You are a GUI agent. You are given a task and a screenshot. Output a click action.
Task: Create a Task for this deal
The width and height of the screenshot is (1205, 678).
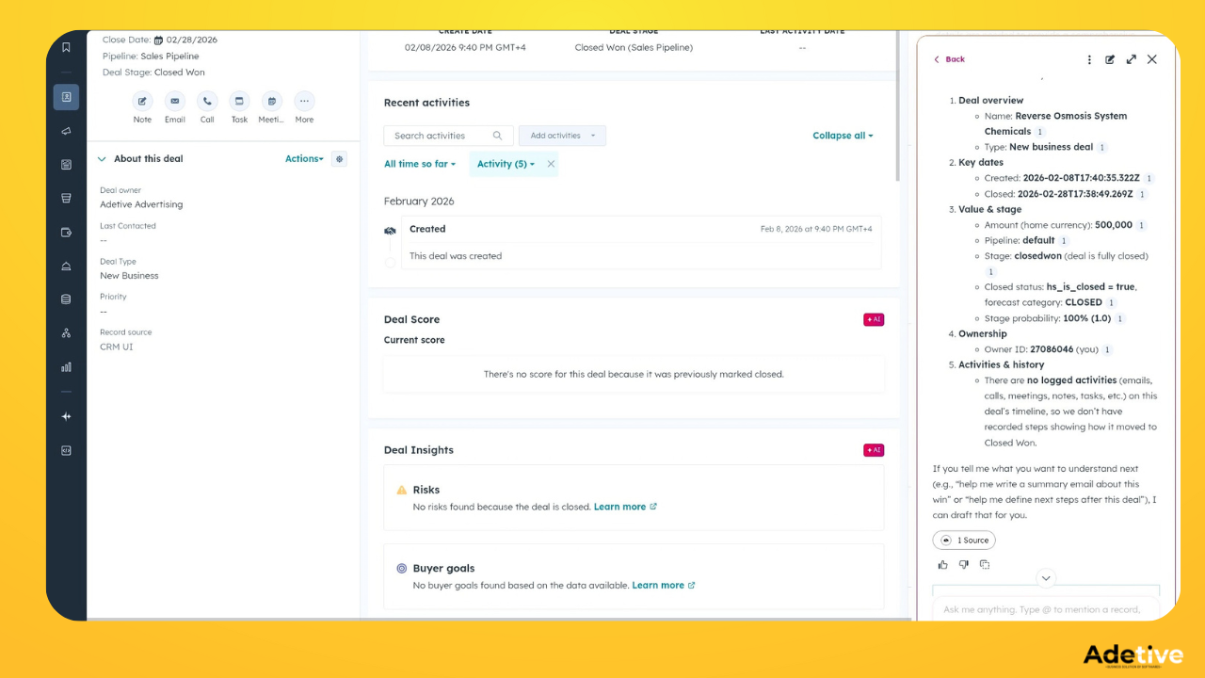(239, 101)
